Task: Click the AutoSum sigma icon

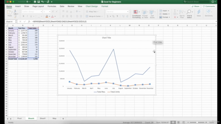Action: coord(175,11)
